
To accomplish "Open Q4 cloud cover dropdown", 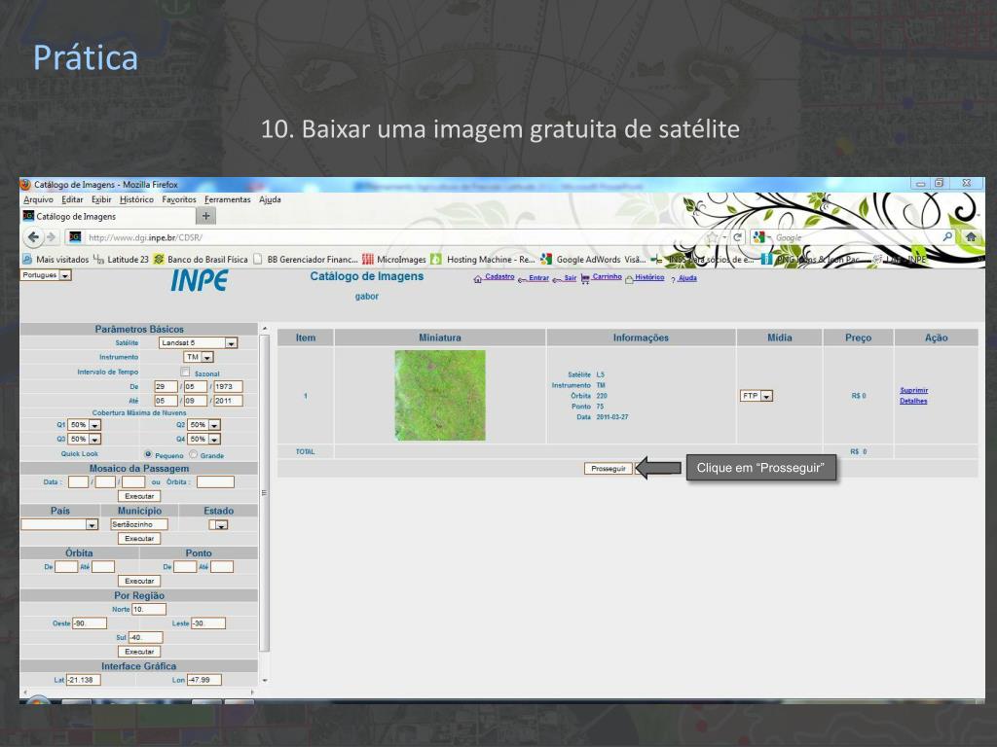I will coord(203,439).
